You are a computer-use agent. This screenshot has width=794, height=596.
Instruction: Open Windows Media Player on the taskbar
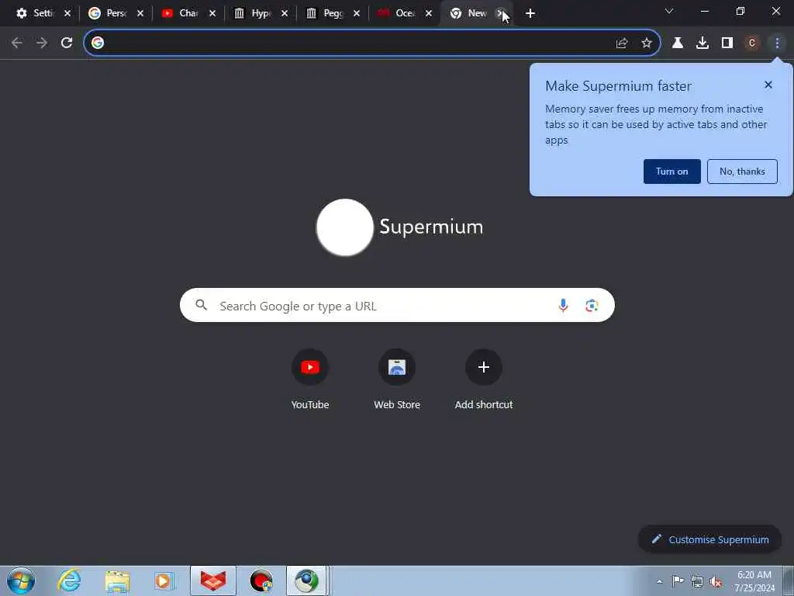[x=164, y=580]
